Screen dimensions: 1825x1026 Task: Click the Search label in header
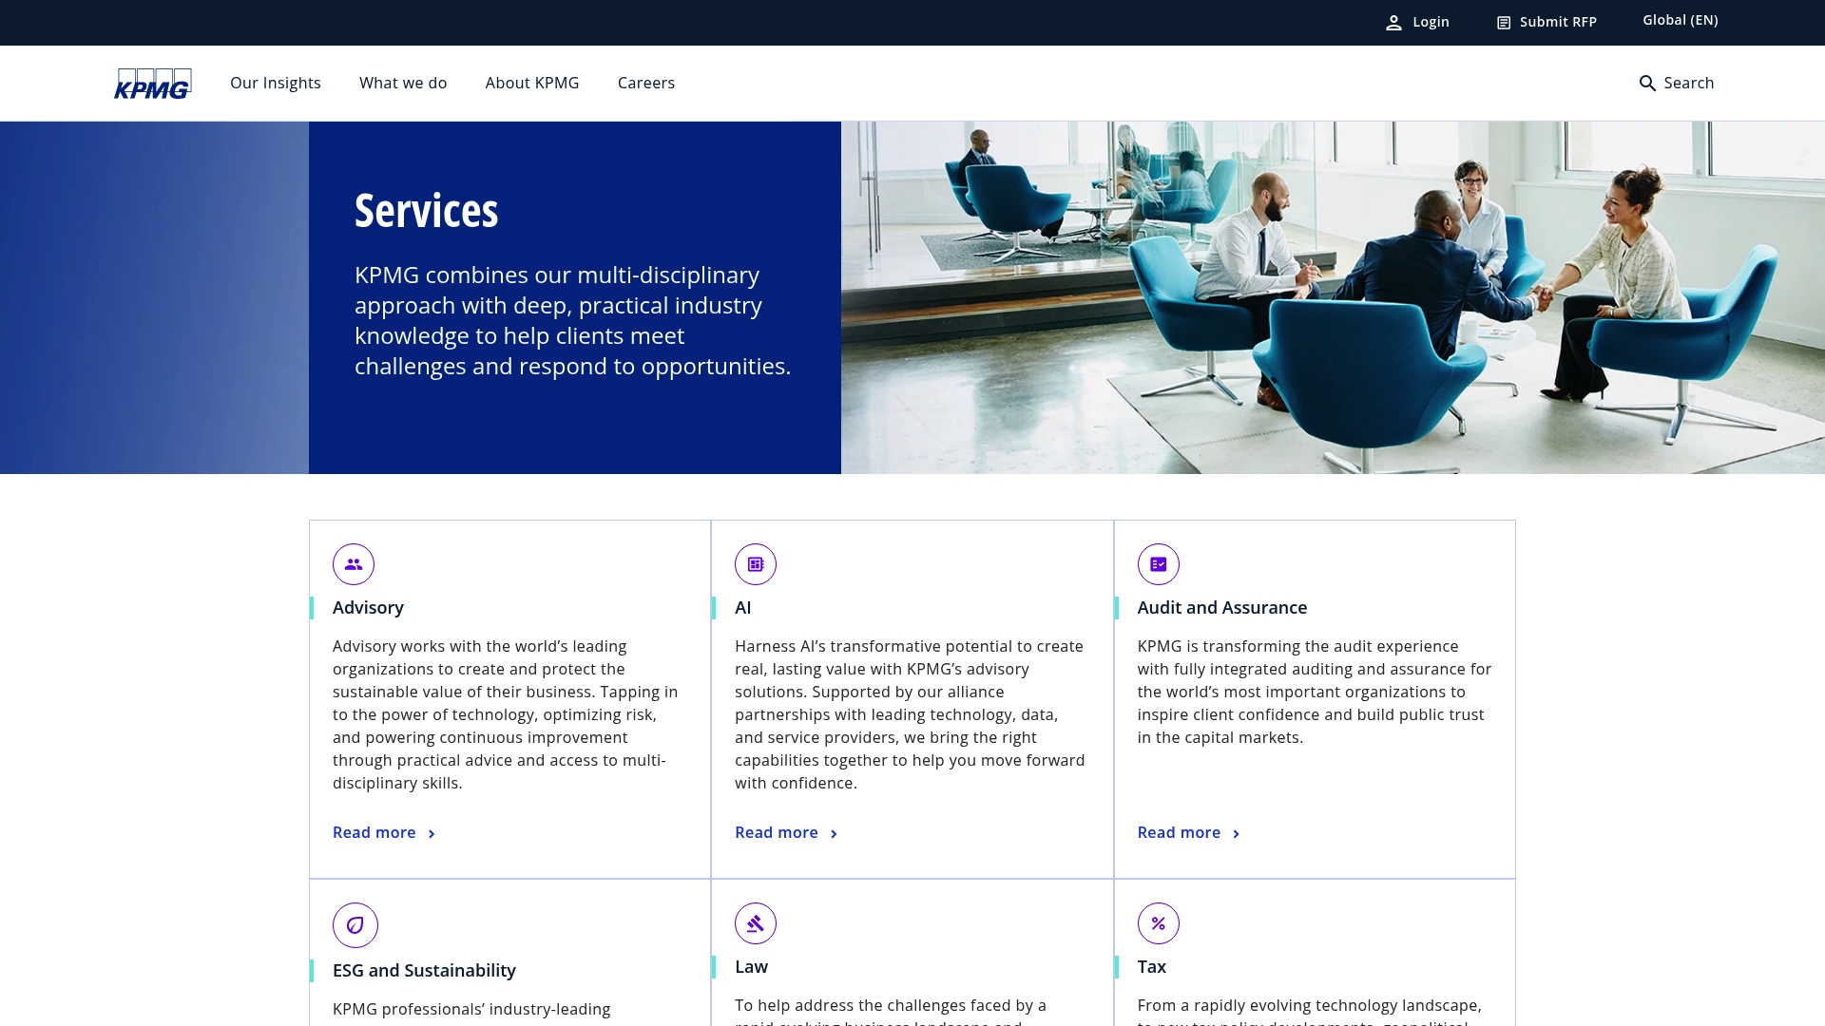tap(1689, 83)
